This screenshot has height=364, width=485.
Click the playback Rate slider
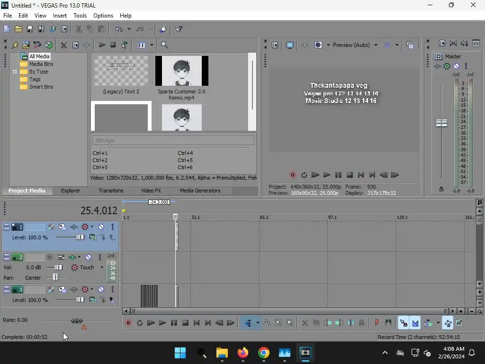77,321
